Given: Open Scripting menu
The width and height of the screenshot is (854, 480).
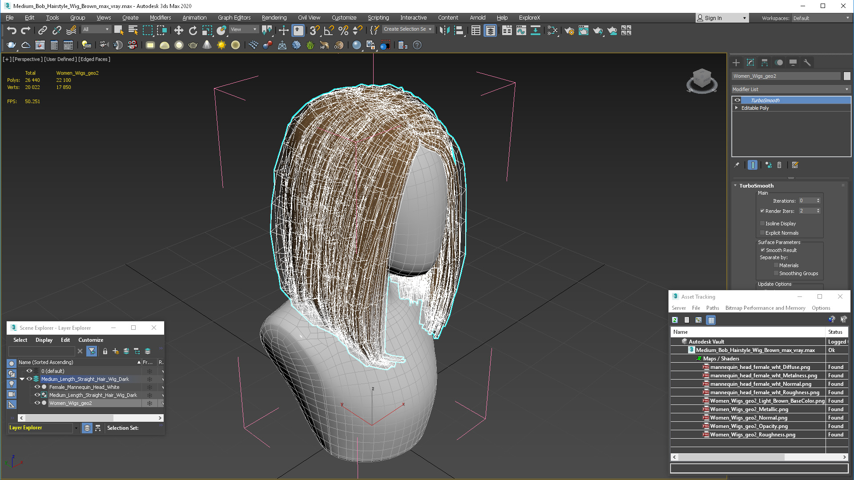Looking at the screenshot, I should 378,18.
